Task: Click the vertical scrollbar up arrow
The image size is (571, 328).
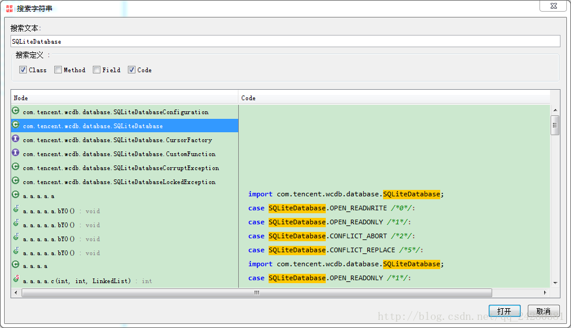Action: (555, 110)
